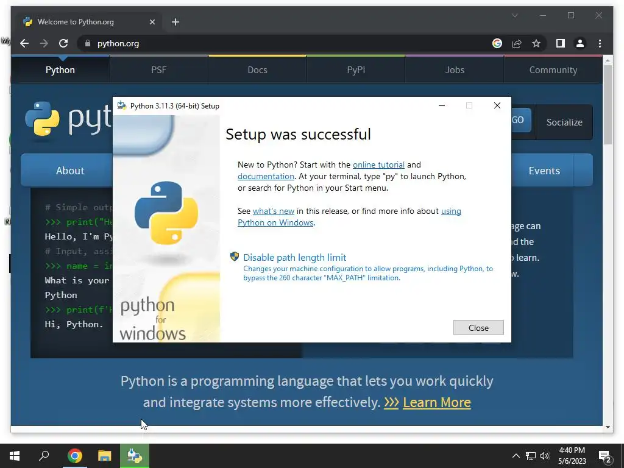This screenshot has width=624, height=468.
Task: Bookmark this page with the star icon
Action: (x=536, y=43)
